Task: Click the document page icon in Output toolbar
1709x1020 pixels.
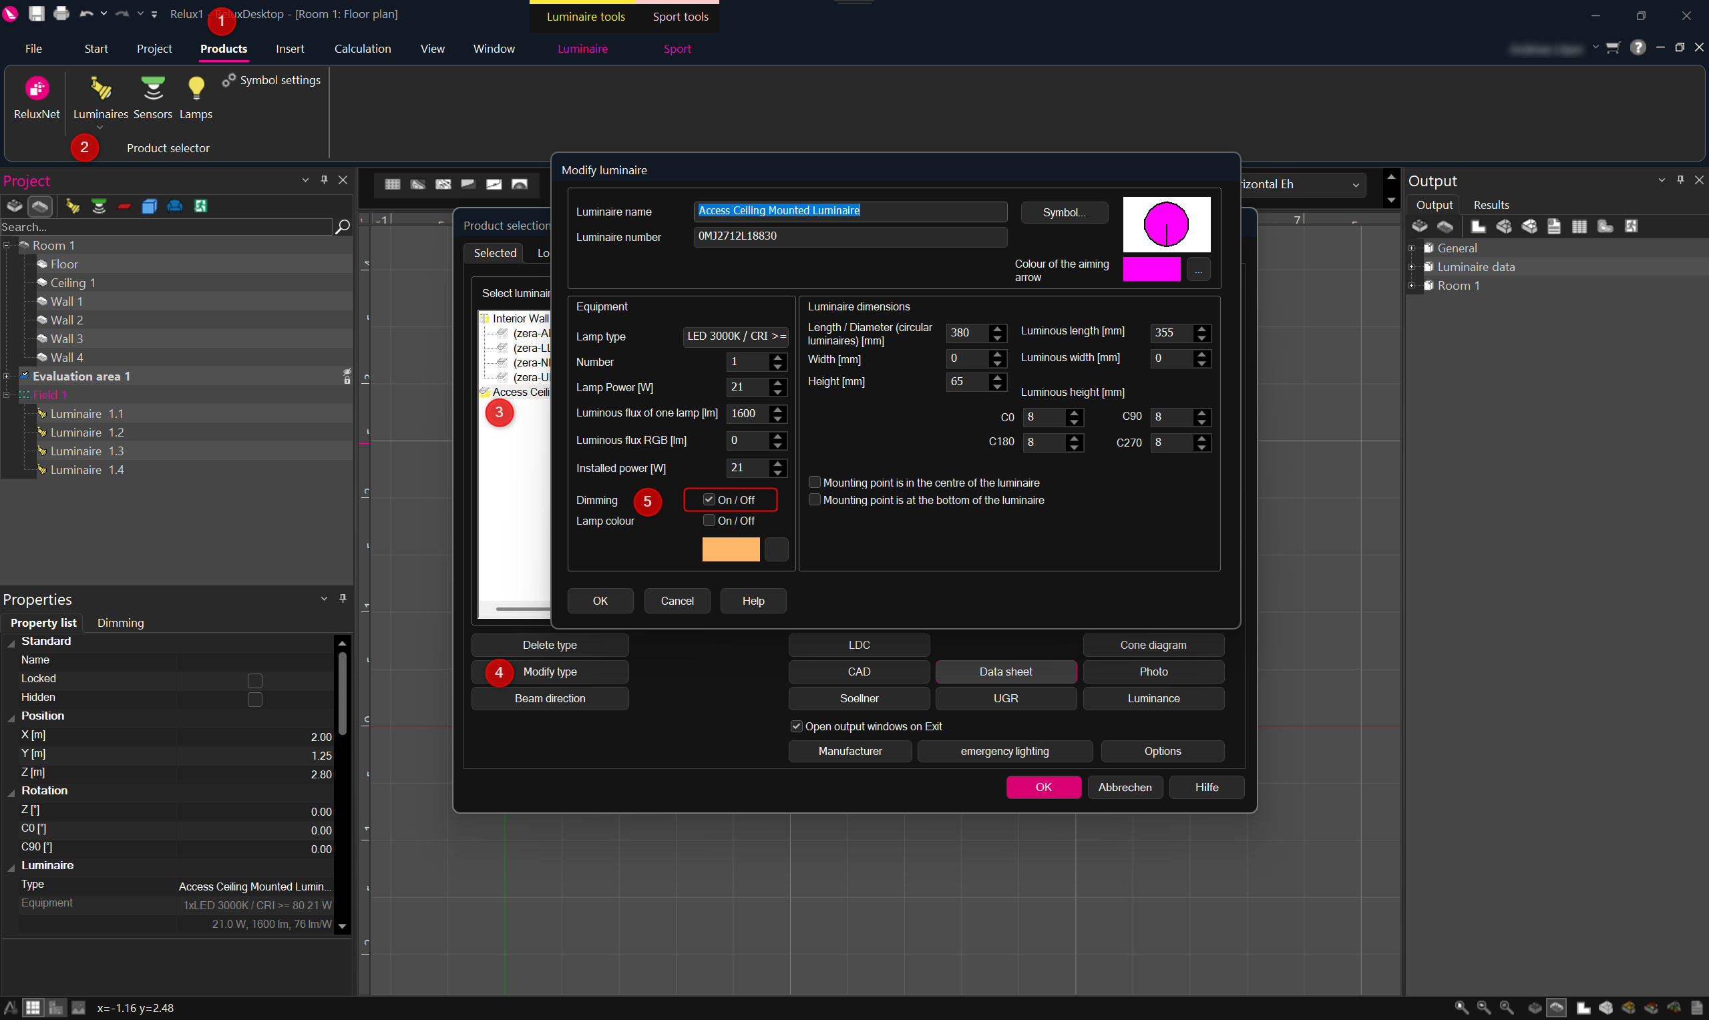Action: point(1554,227)
